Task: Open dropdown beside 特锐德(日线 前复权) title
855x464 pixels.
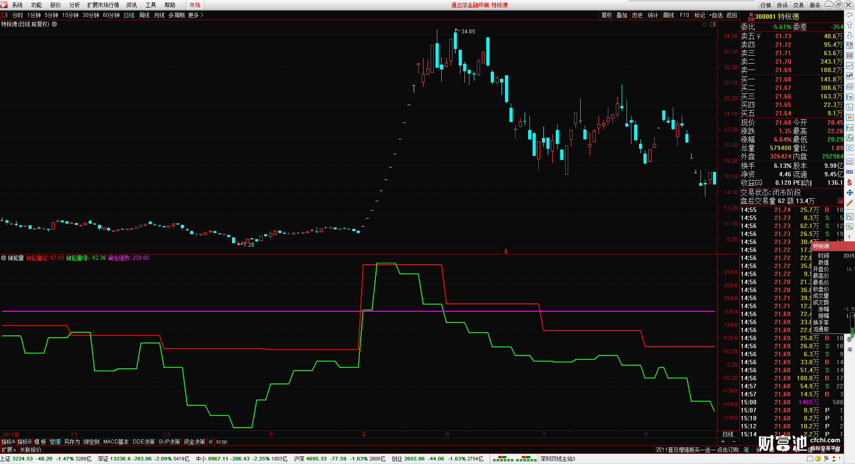Action: (x=54, y=24)
